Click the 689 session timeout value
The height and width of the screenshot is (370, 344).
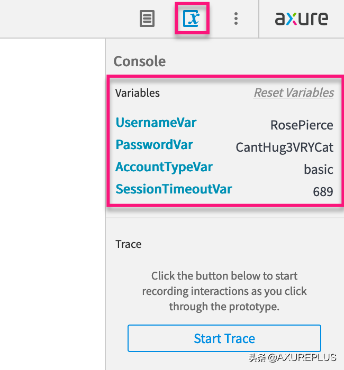point(323,192)
